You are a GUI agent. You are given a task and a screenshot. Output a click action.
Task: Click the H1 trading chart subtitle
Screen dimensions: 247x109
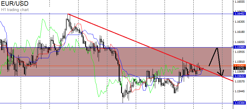[x=15, y=10]
